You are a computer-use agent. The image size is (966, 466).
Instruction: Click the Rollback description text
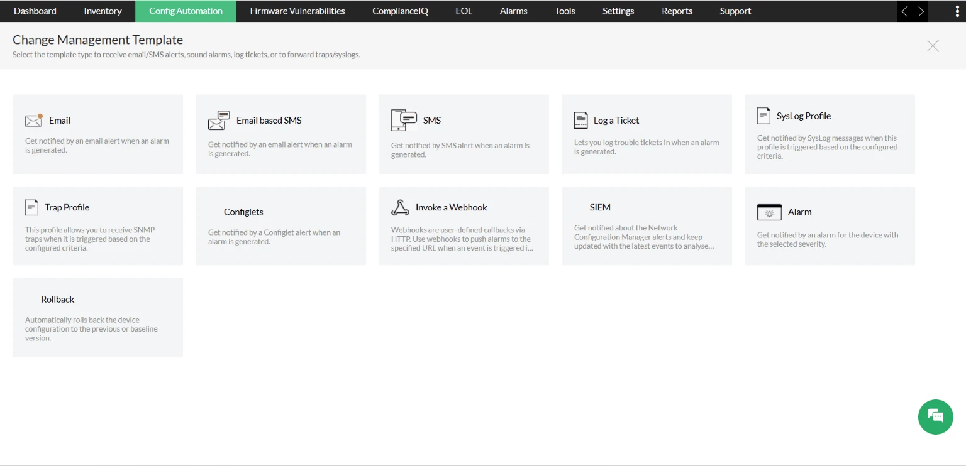click(x=91, y=329)
